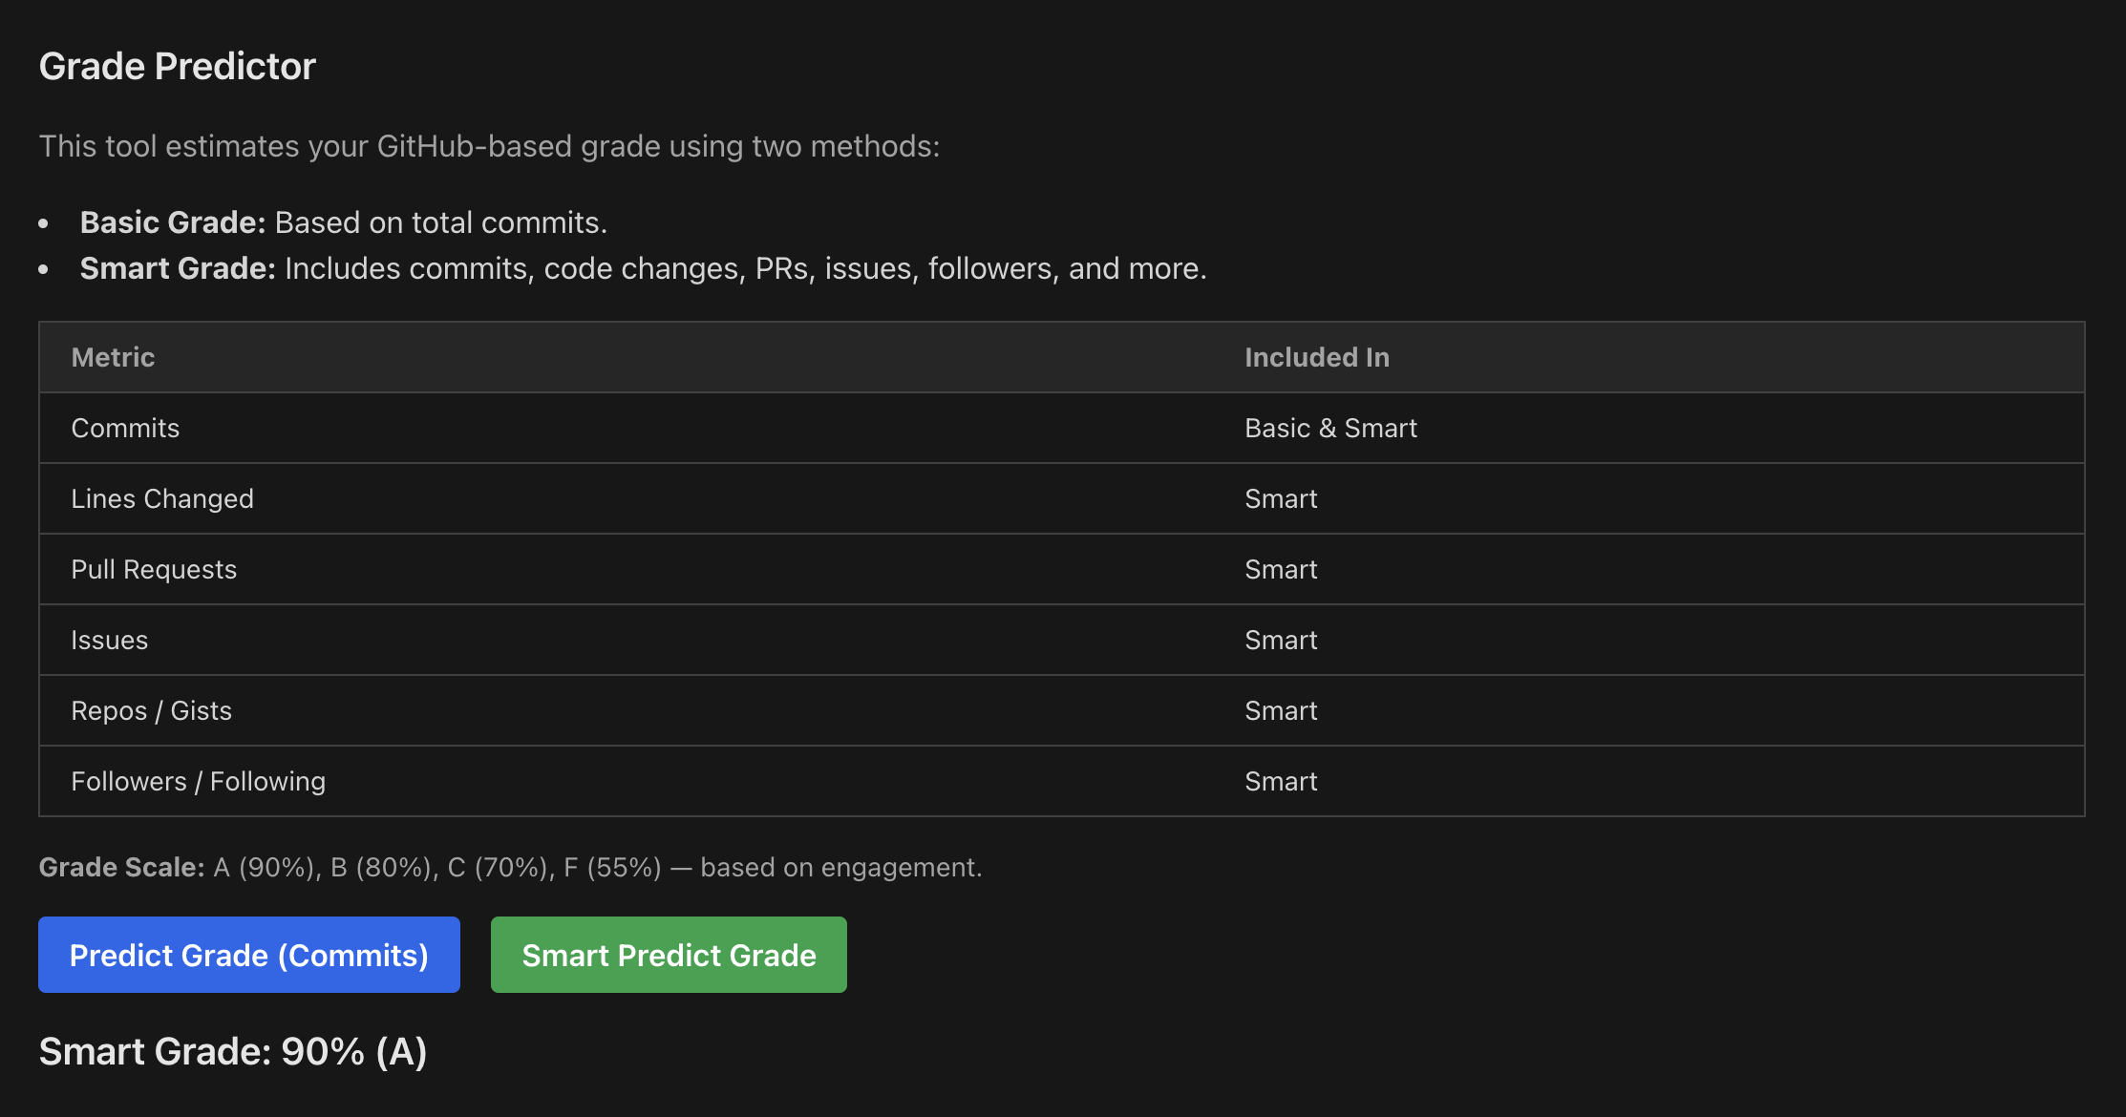Select the Lines Changed metric cell
The image size is (2126, 1117).
click(x=162, y=498)
